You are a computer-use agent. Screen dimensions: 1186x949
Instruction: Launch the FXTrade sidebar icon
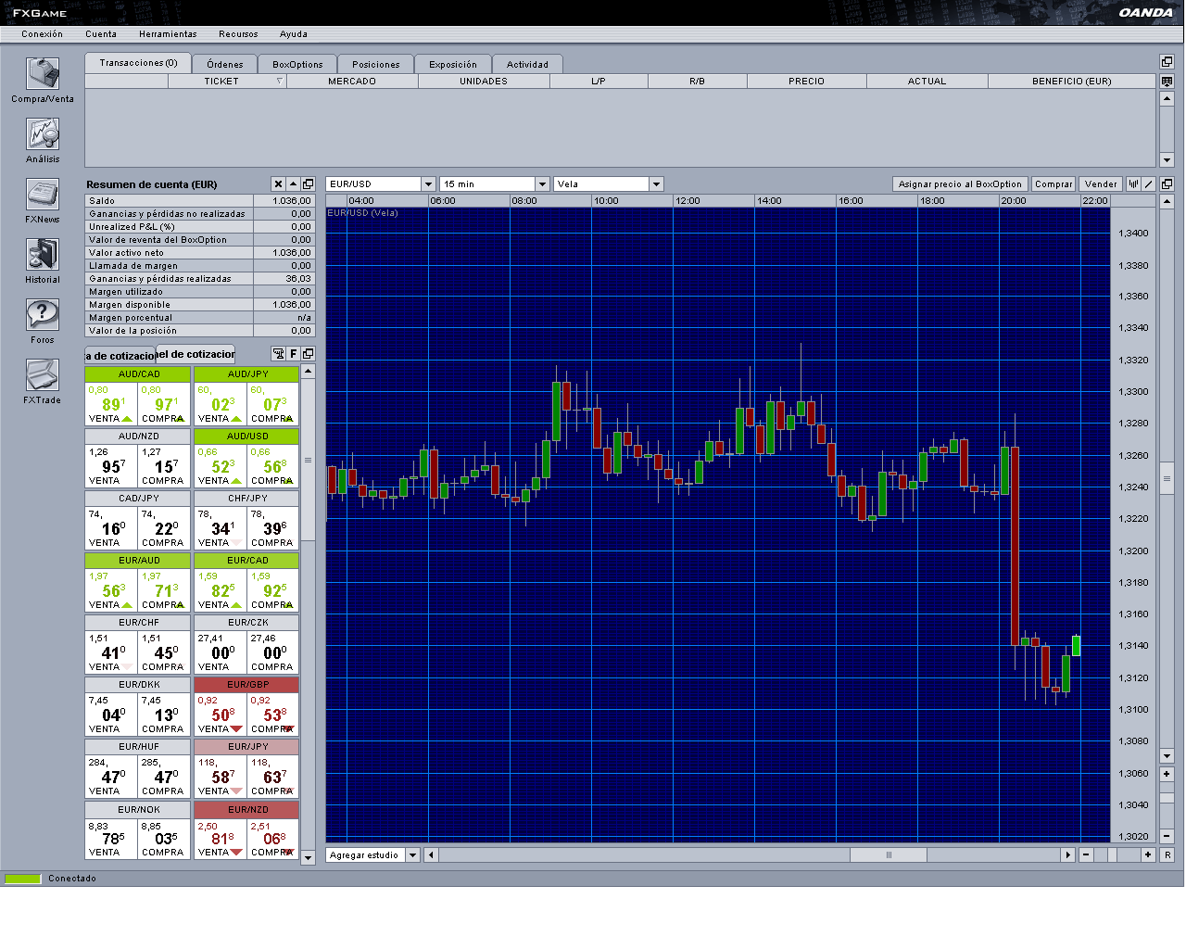(x=43, y=375)
